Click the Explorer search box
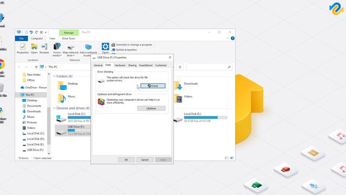This screenshot has height=195, width=346. point(209,67)
